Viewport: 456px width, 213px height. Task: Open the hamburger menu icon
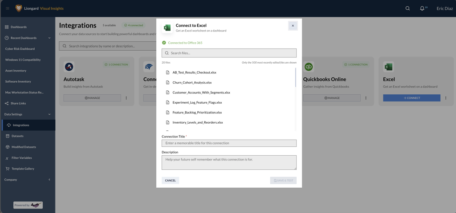[x=8, y=8]
